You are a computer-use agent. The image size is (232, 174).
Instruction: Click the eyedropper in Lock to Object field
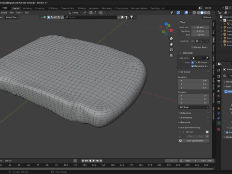[207, 58]
